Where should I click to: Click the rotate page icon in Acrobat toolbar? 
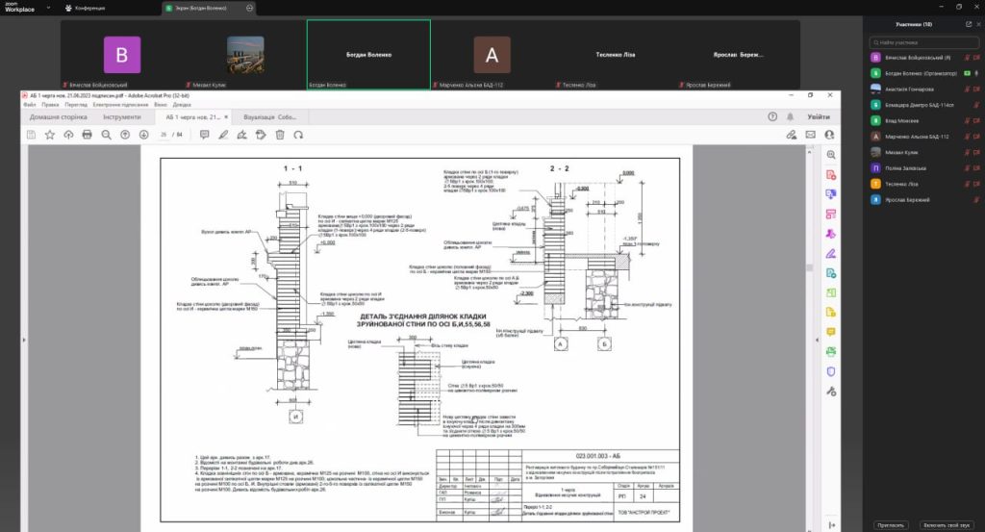(x=298, y=135)
